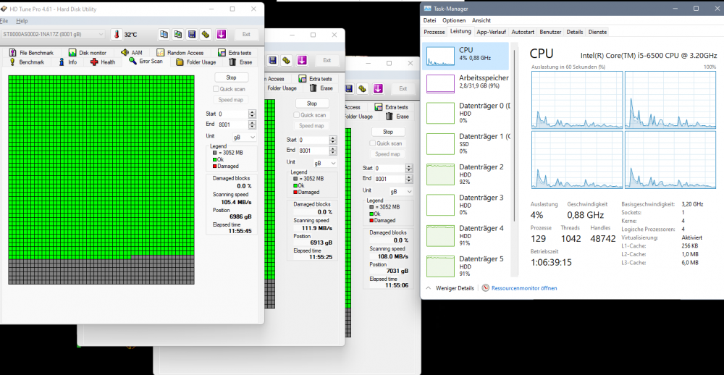Open File Benchmark tab in front HD Tune window
The height and width of the screenshot is (375, 724).
point(31,53)
